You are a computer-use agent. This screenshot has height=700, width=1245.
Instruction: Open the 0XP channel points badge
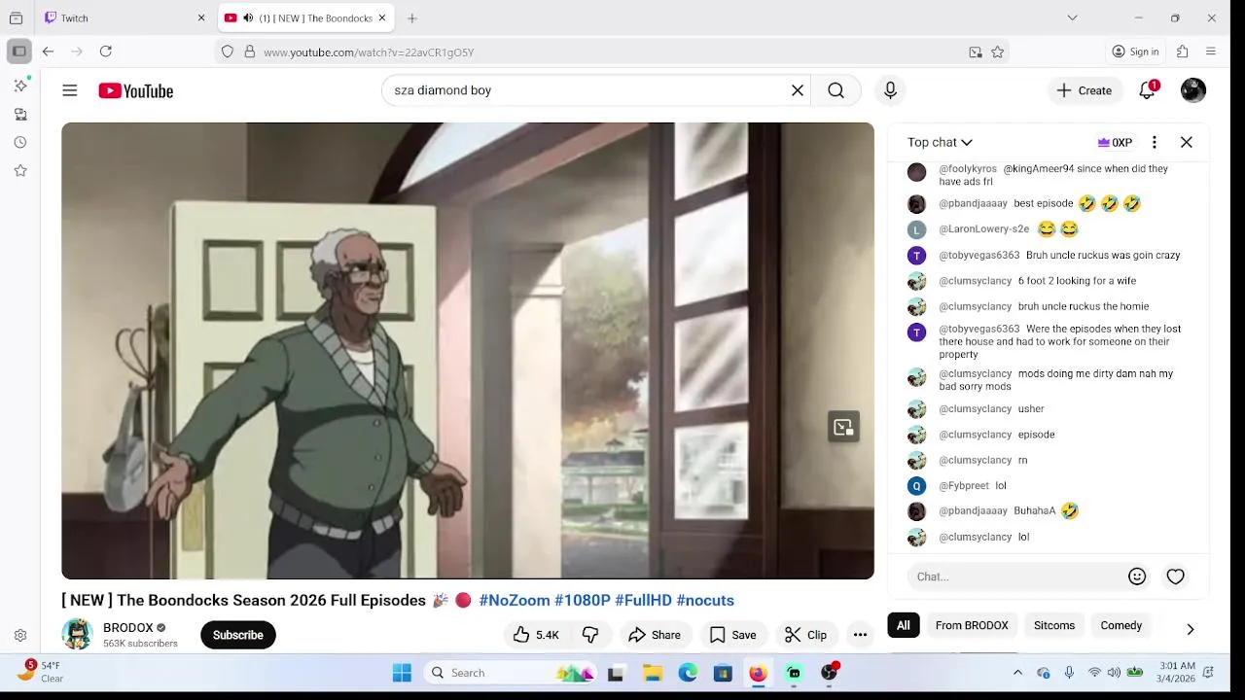pos(1115,142)
